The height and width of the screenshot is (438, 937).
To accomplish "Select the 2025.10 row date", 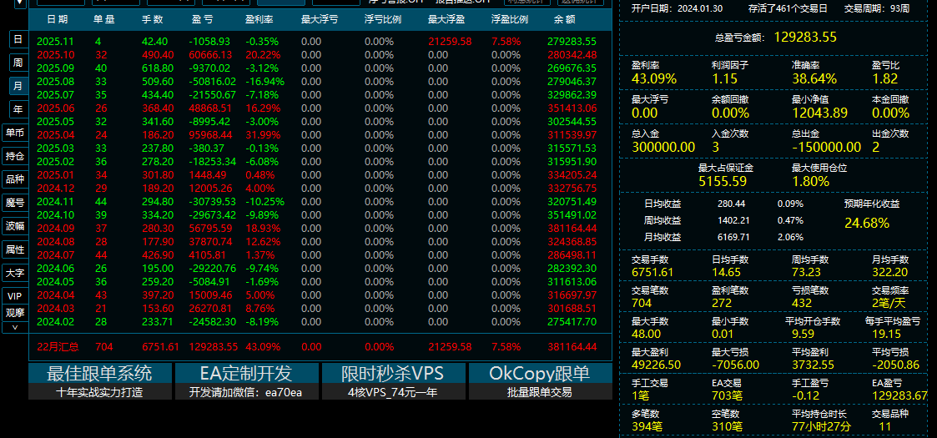I will pos(55,55).
